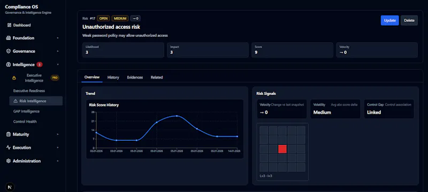Open Executive Intelligence menu item
Viewport: 428px width, 192px height.
34,78
